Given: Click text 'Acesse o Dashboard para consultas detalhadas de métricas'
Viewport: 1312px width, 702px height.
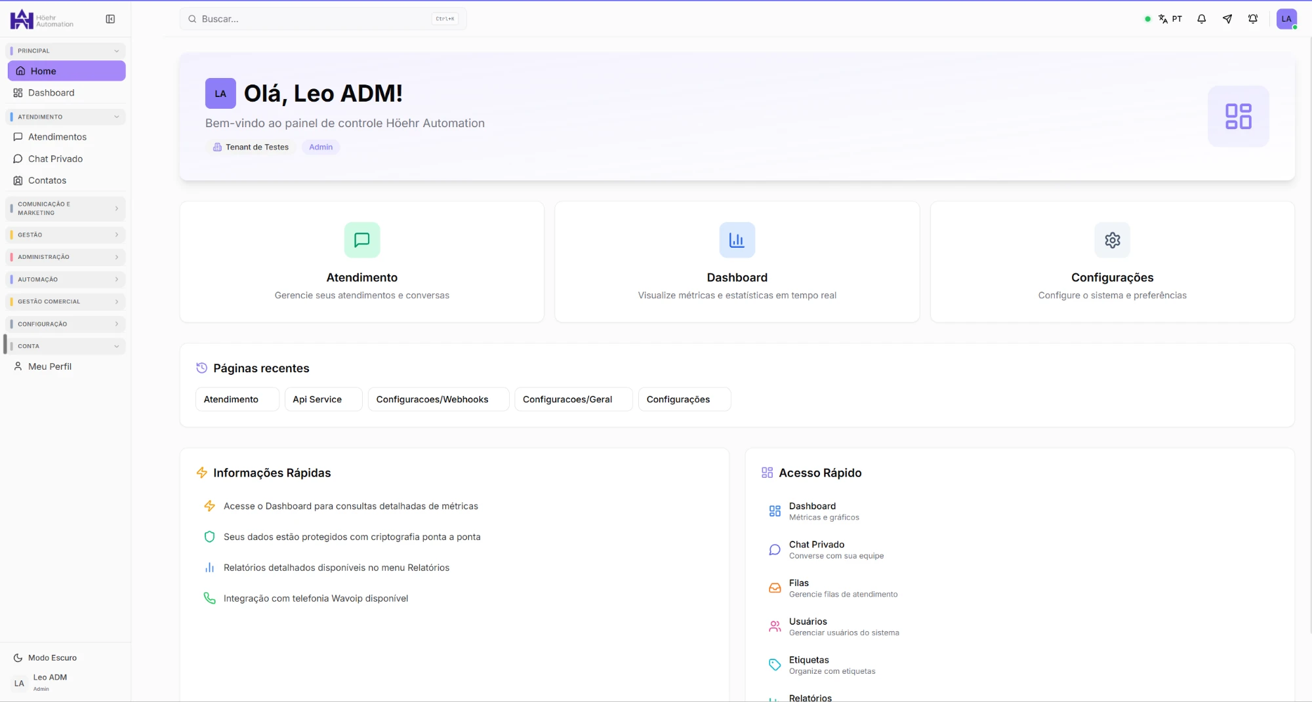Looking at the screenshot, I should coord(351,506).
